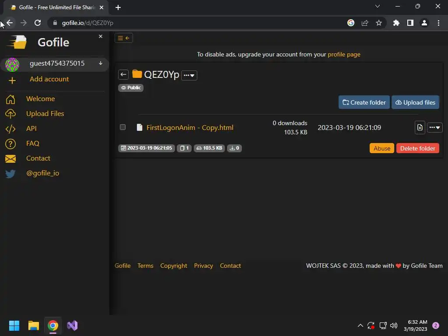
Task: Reload the page with refresh icon
Action: pyautogui.click(x=38, y=23)
